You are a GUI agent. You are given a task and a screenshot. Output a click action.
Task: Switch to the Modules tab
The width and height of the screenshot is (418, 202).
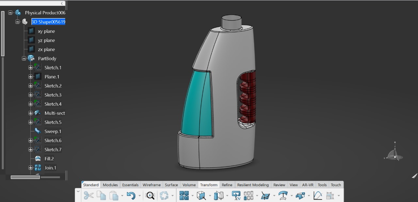coord(110,185)
